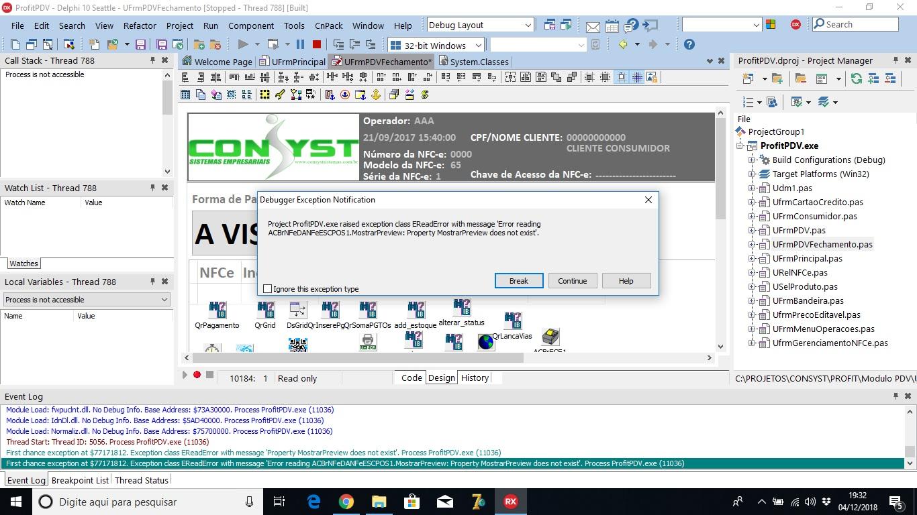Screen dimensions: 917x515
Task: Pin the Project Manager panel
Action: [895, 60]
